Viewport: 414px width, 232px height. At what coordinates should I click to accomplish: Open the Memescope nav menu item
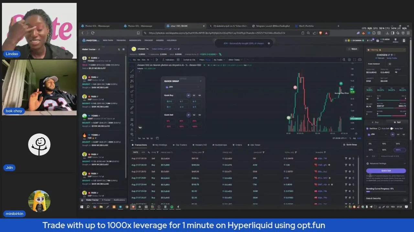[x=135, y=40]
